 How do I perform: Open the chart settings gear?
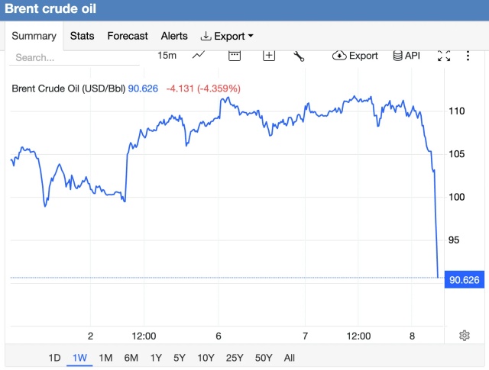(x=465, y=336)
